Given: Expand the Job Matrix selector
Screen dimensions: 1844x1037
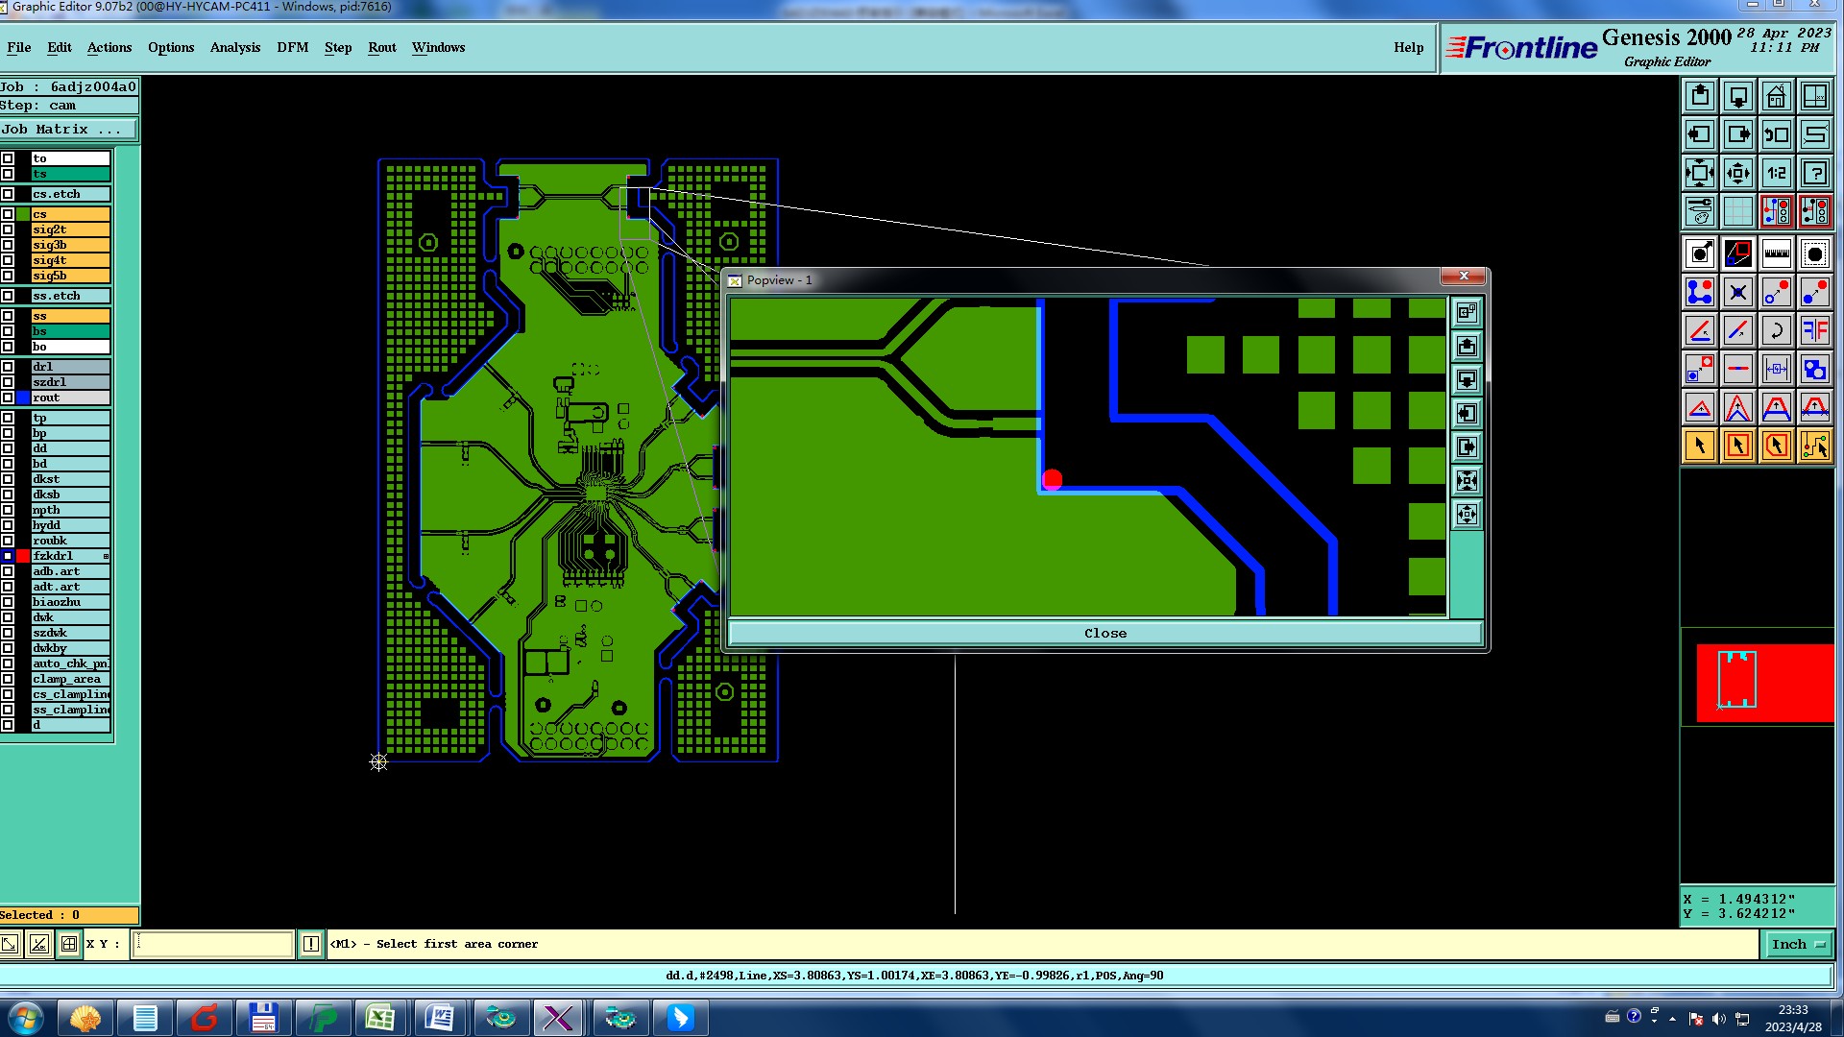Looking at the screenshot, I should 67,130.
